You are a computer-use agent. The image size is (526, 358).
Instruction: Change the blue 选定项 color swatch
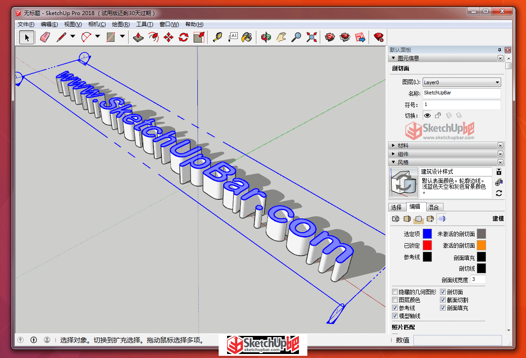[x=428, y=233]
